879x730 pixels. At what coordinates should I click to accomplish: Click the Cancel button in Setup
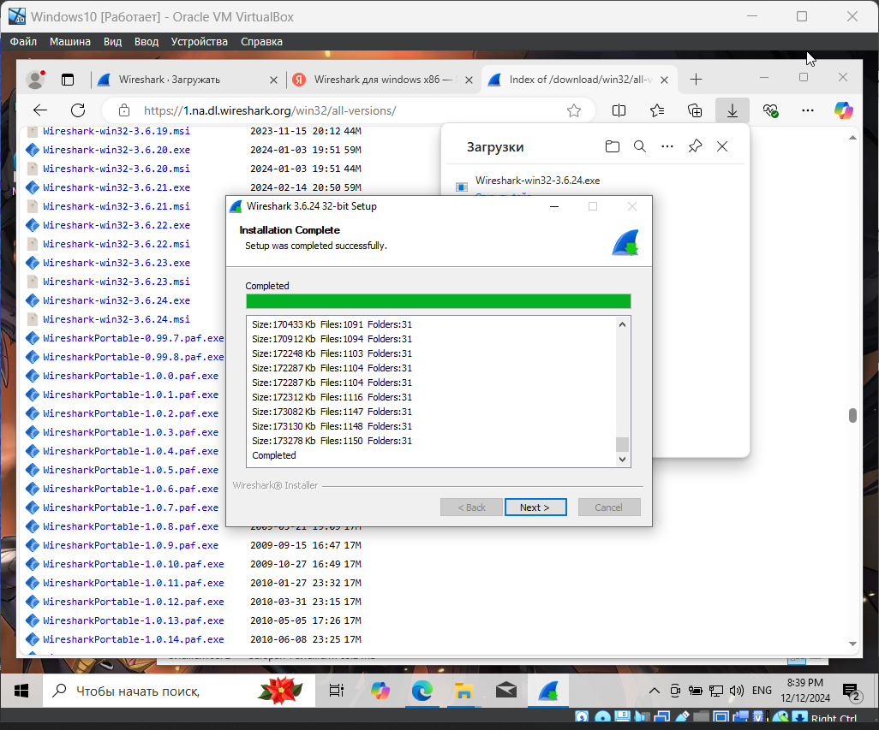click(609, 507)
